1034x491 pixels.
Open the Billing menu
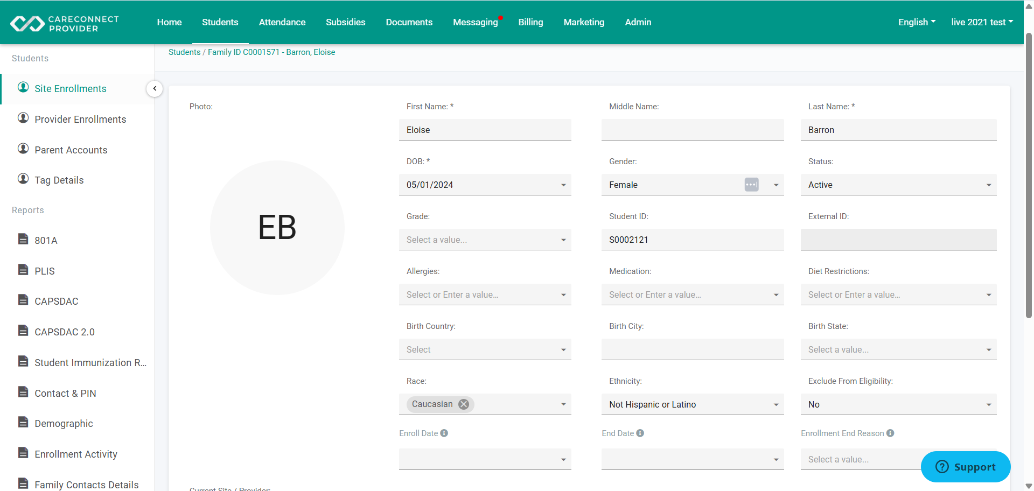coord(531,22)
